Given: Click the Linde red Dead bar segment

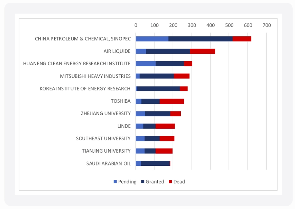Looking at the screenshot, I should [165, 126].
